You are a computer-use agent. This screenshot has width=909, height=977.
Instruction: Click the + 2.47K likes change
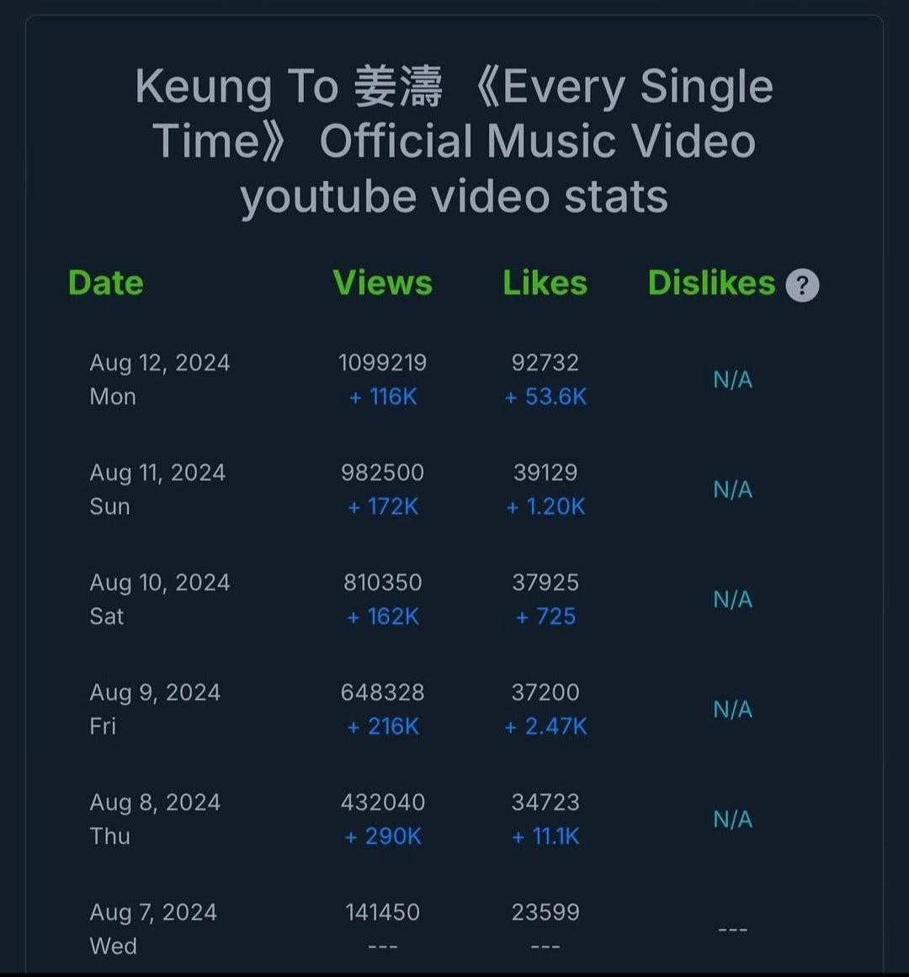pyautogui.click(x=545, y=727)
